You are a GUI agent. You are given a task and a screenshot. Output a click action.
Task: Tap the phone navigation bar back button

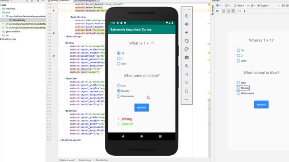(x=123, y=136)
